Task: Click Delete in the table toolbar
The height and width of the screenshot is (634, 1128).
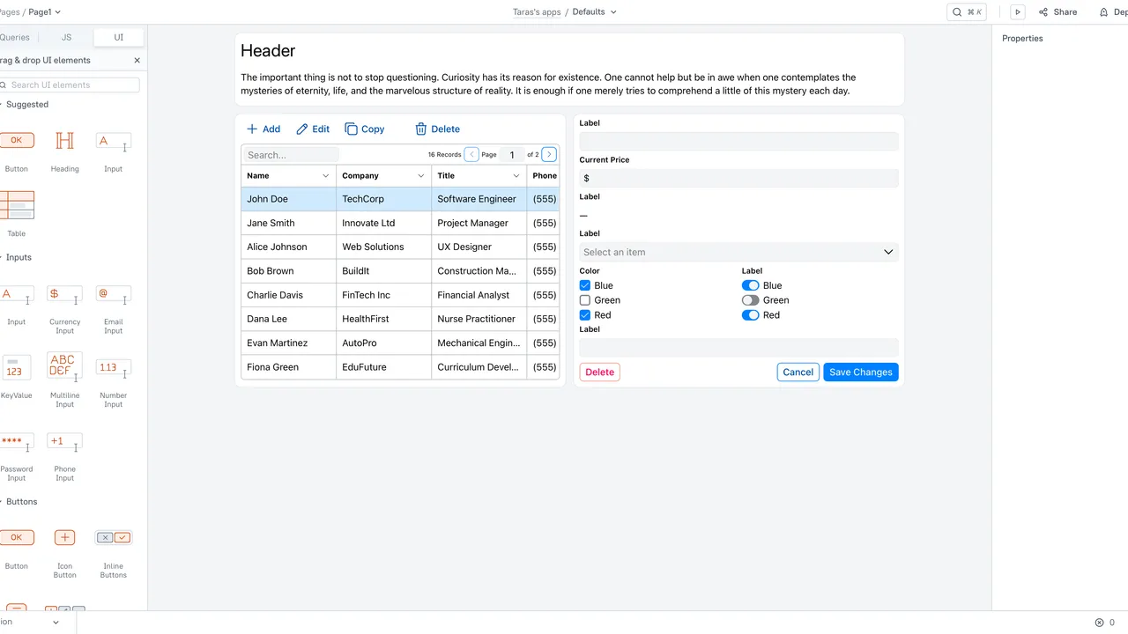Action: pyautogui.click(x=438, y=129)
